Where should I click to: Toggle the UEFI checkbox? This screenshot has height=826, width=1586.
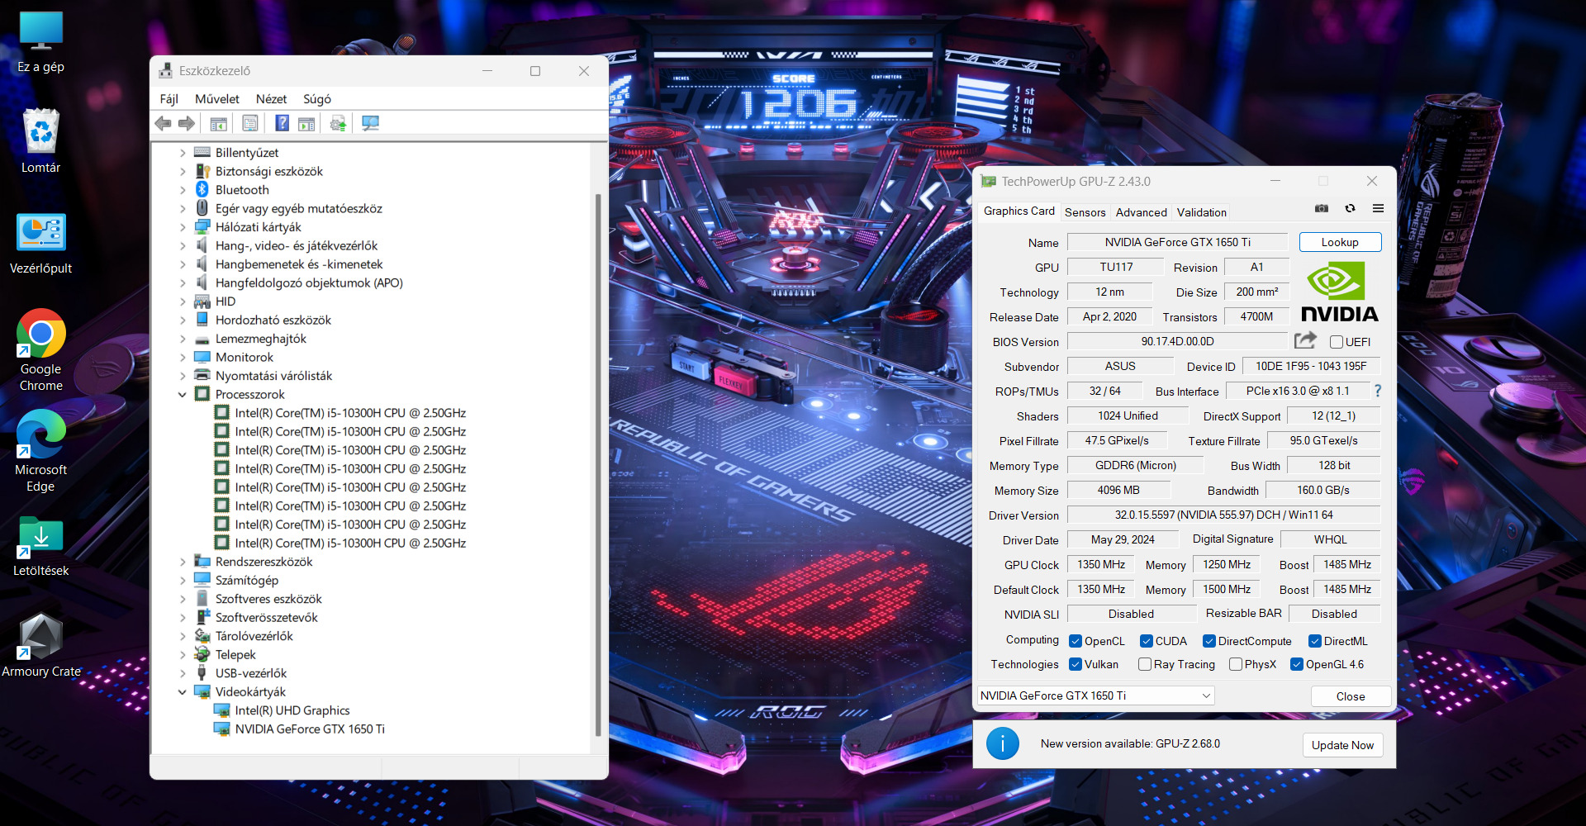1337,342
